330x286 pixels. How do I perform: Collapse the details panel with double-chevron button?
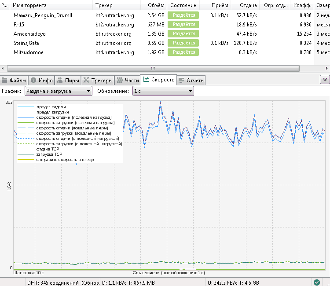point(324,80)
